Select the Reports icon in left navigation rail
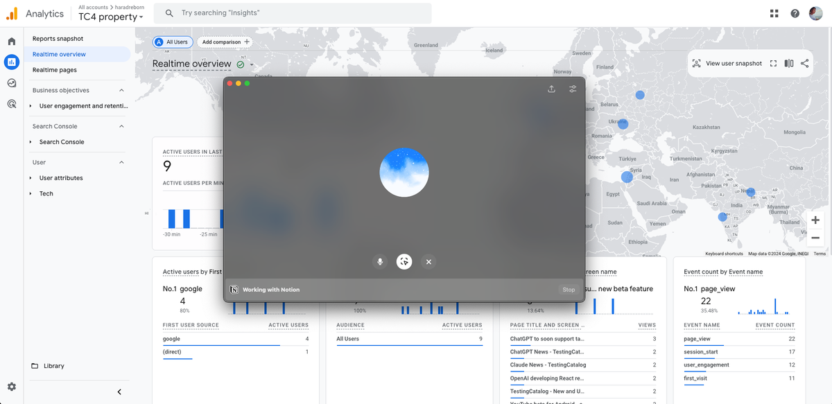Screen dimensions: 832x404 click(x=11, y=62)
